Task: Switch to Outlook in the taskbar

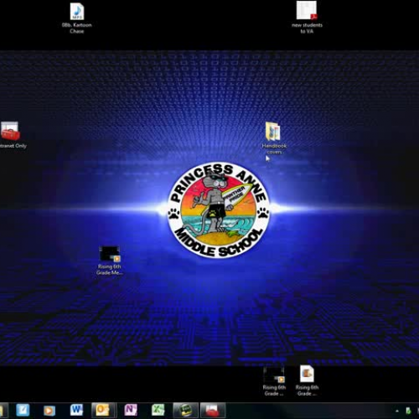Action: click(102, 410)
